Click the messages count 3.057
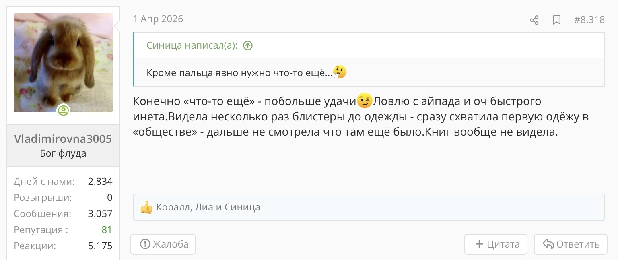 [x=100, y=214]
